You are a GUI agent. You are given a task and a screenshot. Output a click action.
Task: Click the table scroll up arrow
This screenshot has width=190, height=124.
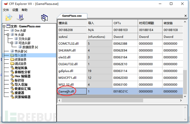click(x=185, y=22)
